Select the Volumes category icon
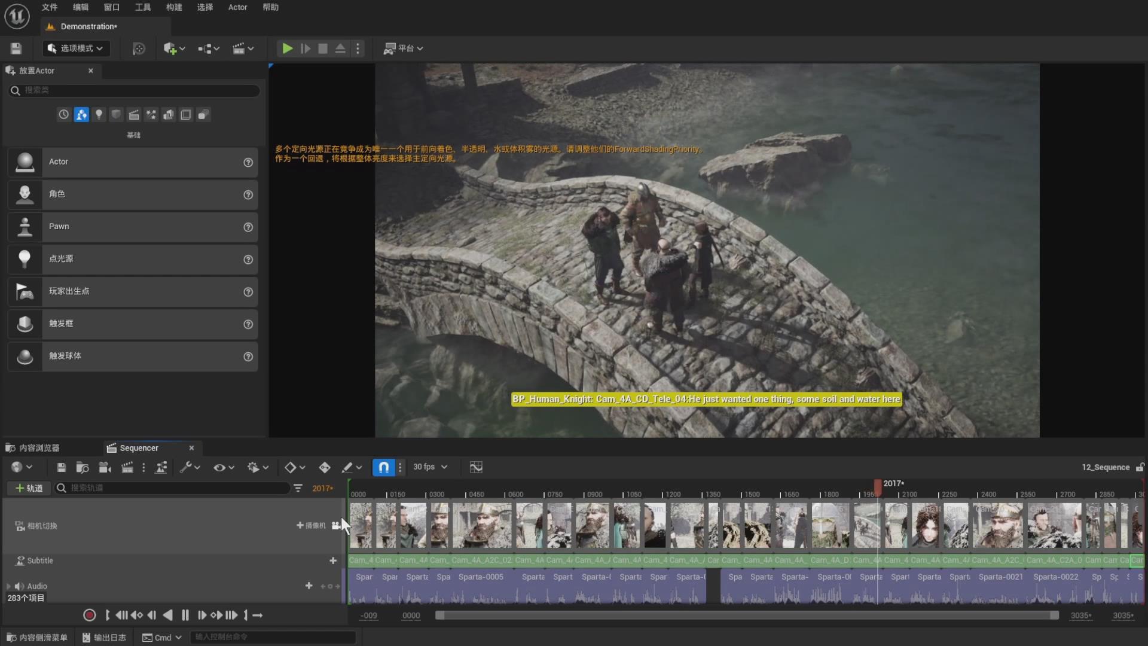This screenshot has width=1148, height=646. (186, 114)
